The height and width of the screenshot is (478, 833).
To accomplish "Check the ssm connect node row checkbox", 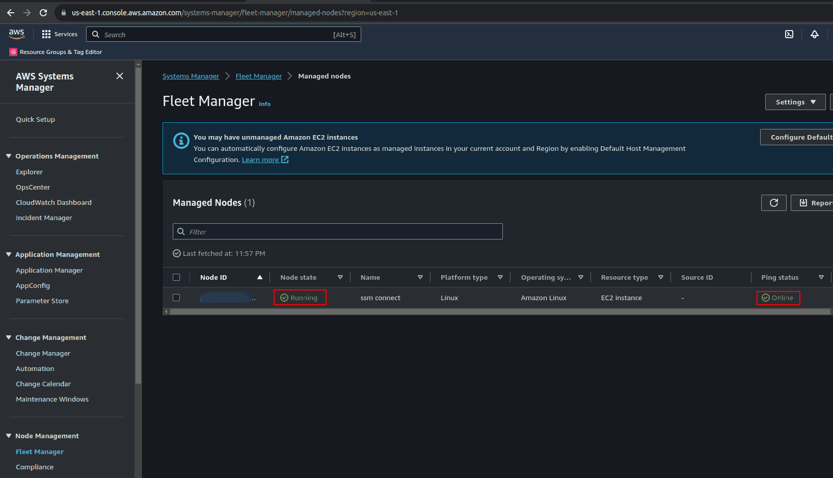I will (176, 297).
